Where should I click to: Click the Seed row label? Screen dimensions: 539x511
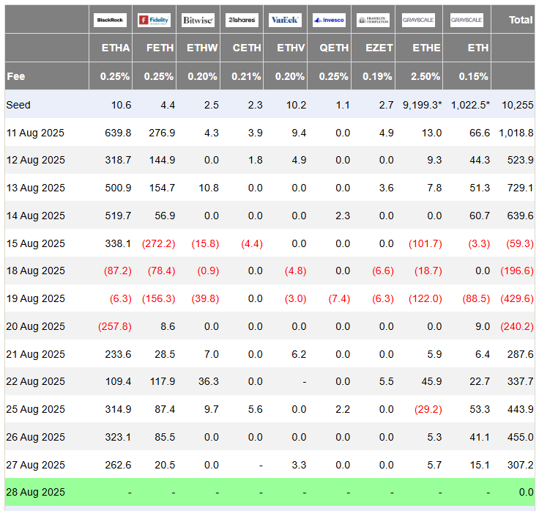point(18,105)
